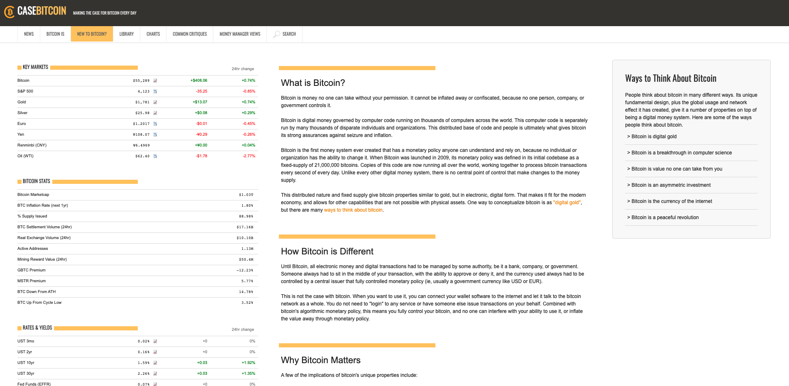Open the Library tab
Screen dimensions: 789x386
tap(127, 34)
